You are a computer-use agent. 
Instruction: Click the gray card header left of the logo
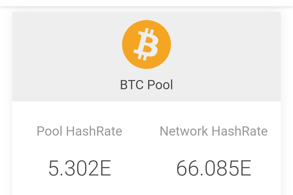pyautogui.click(x=67, y=57)
